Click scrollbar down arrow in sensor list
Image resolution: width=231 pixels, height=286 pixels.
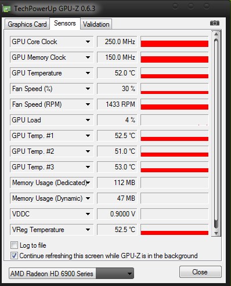[216, 233]
